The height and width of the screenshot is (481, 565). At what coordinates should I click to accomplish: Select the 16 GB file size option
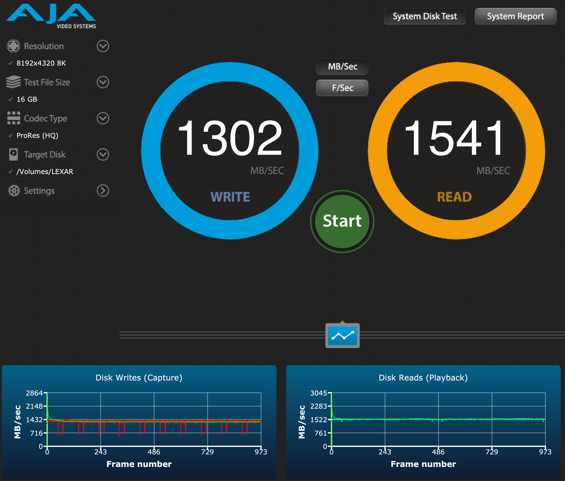(x=27, y=99)
